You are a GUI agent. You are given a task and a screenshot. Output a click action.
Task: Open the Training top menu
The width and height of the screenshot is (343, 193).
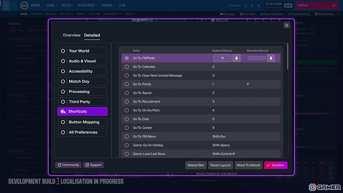tap(108, 5)
